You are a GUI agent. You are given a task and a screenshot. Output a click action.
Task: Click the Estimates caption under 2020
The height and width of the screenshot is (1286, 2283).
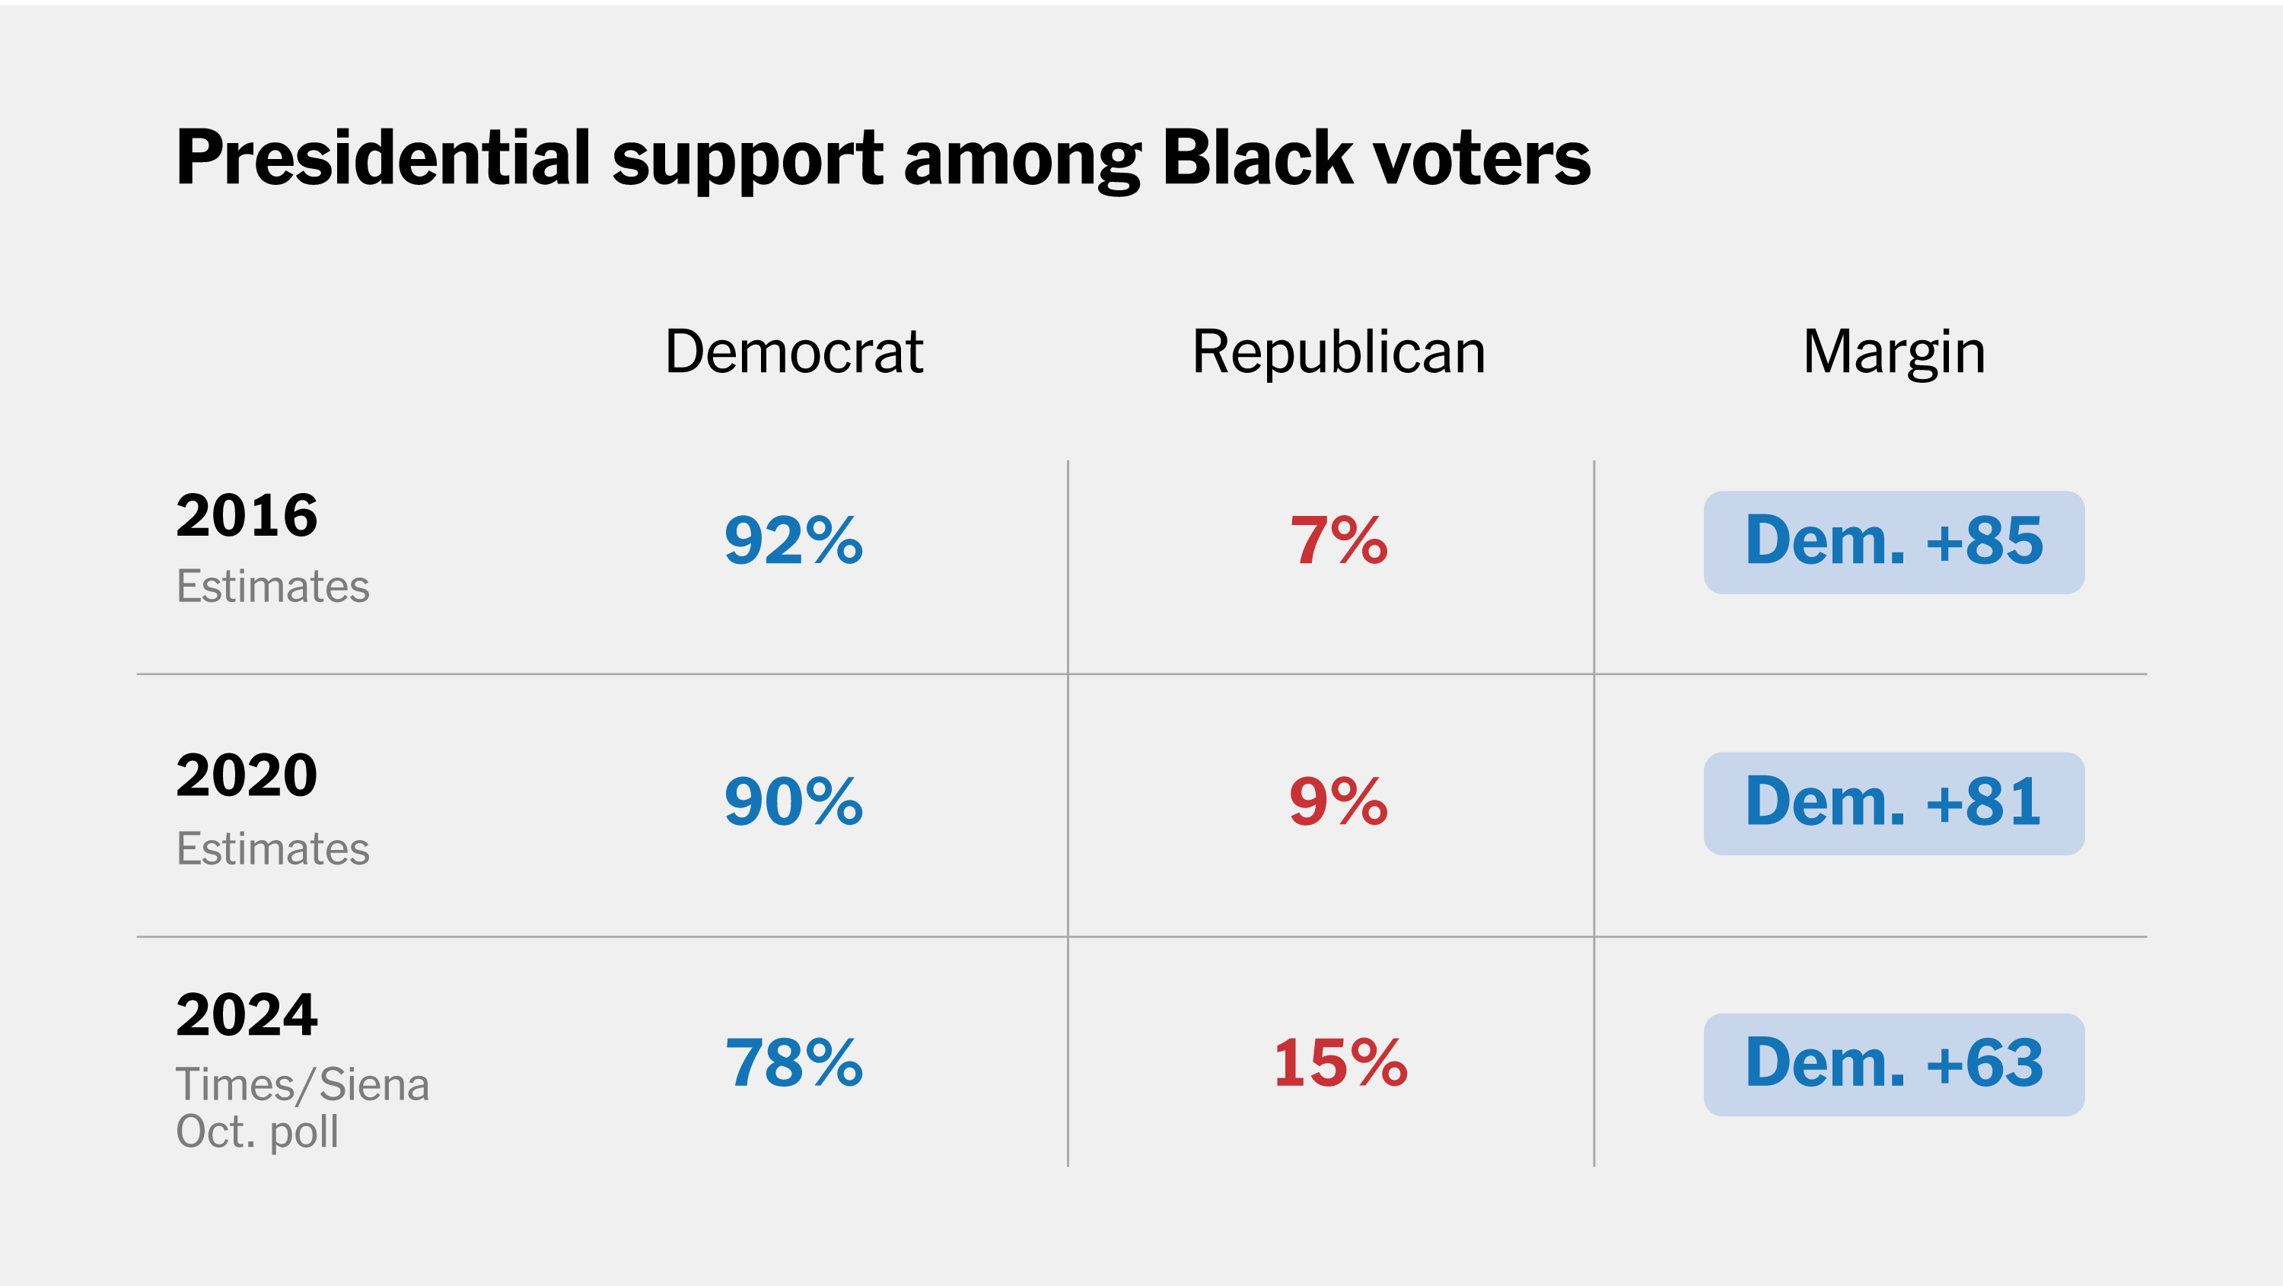tap(273, 848)
